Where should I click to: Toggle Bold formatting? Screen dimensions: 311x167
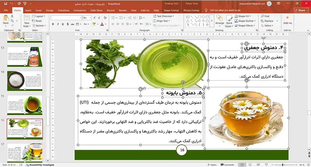[x=53, y=24]
